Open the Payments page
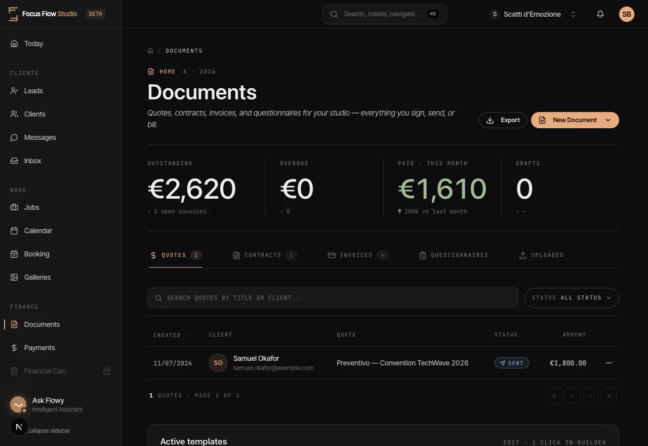Screen dimensions: 648x446 click(61, 348)
